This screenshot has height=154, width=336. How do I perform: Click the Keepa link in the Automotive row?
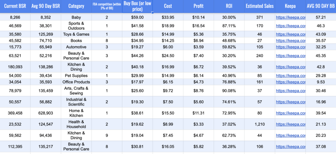pos(290,47)
